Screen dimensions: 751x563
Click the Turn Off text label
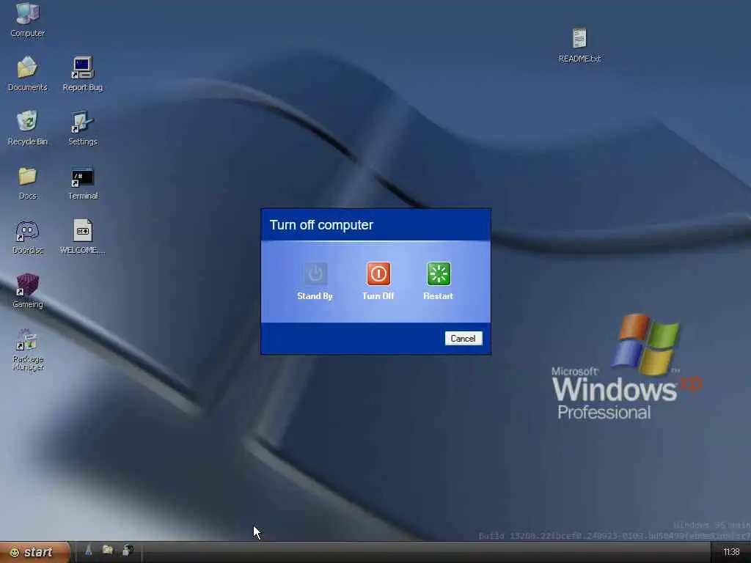tap(378, 296)
